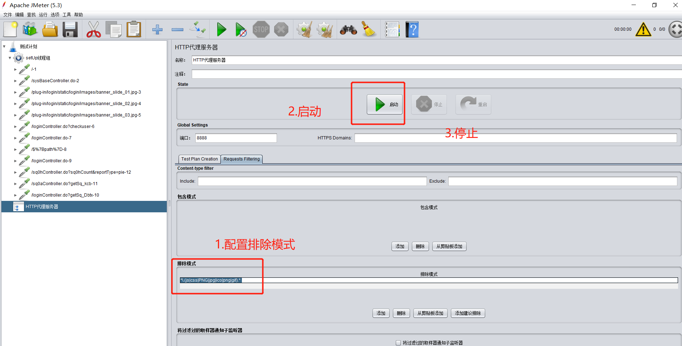Expand /loginController.do-7 node
Screen dimensions: 682x346
[15, 138]
